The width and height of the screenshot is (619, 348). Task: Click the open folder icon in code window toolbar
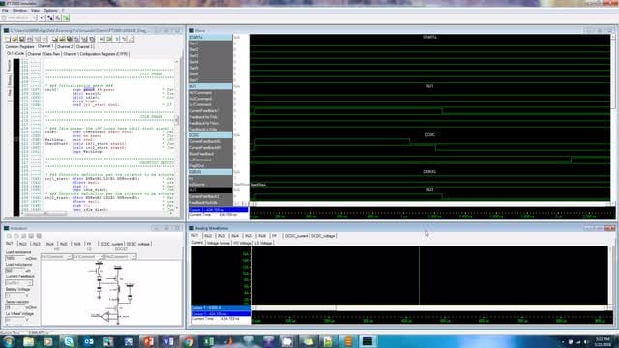tap(15, 39)
